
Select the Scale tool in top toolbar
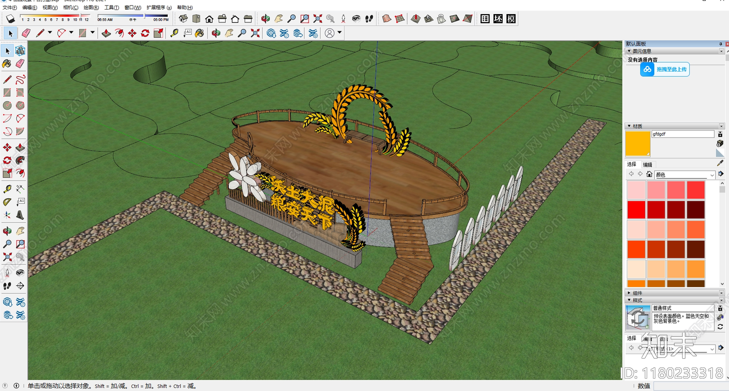coord(159,33)
